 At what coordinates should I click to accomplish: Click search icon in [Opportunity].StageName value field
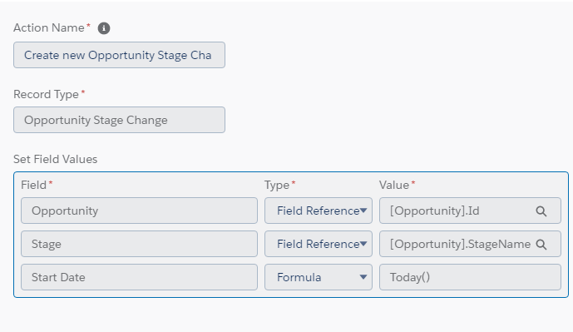(541, 245)
